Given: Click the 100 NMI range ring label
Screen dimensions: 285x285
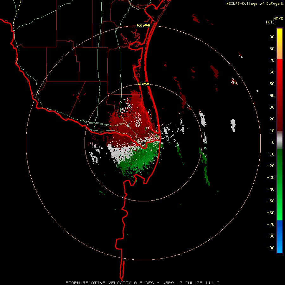Looking at the screenshot, I should [x=143, y=25].
